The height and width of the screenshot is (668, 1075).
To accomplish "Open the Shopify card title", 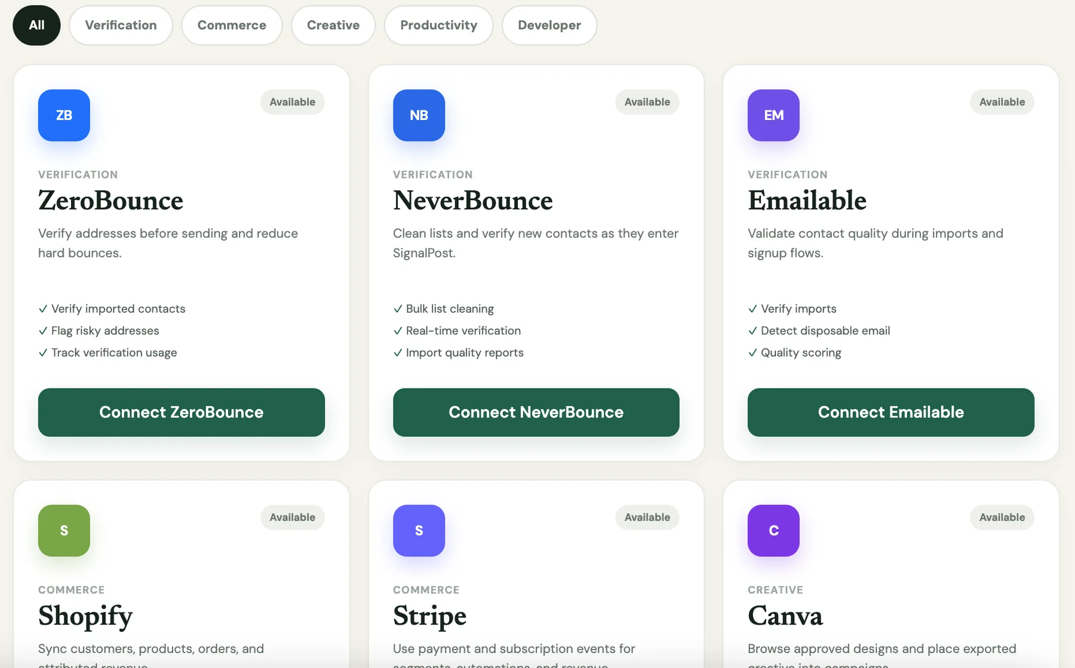I will 85,617.
